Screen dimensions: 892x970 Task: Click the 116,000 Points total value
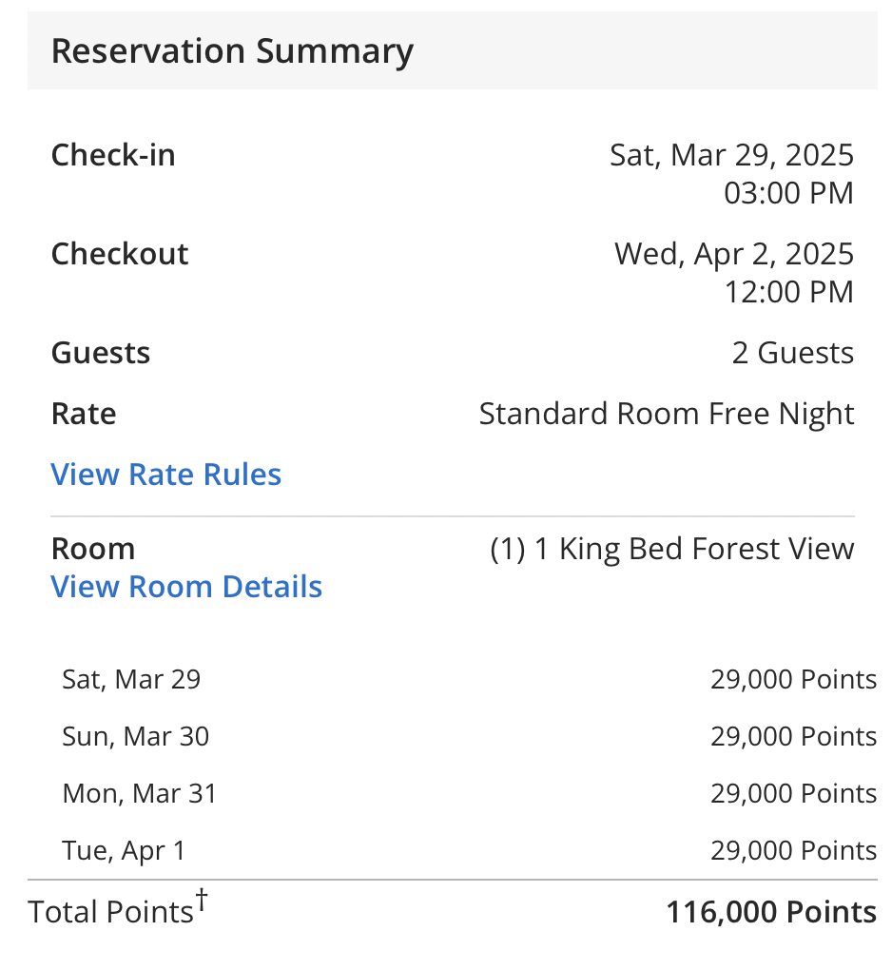pyautogui.click(x=770, y=912)
